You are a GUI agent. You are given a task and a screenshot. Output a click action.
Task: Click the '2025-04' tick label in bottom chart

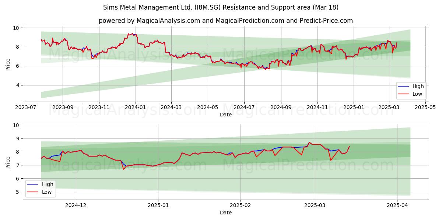point(398,206)
